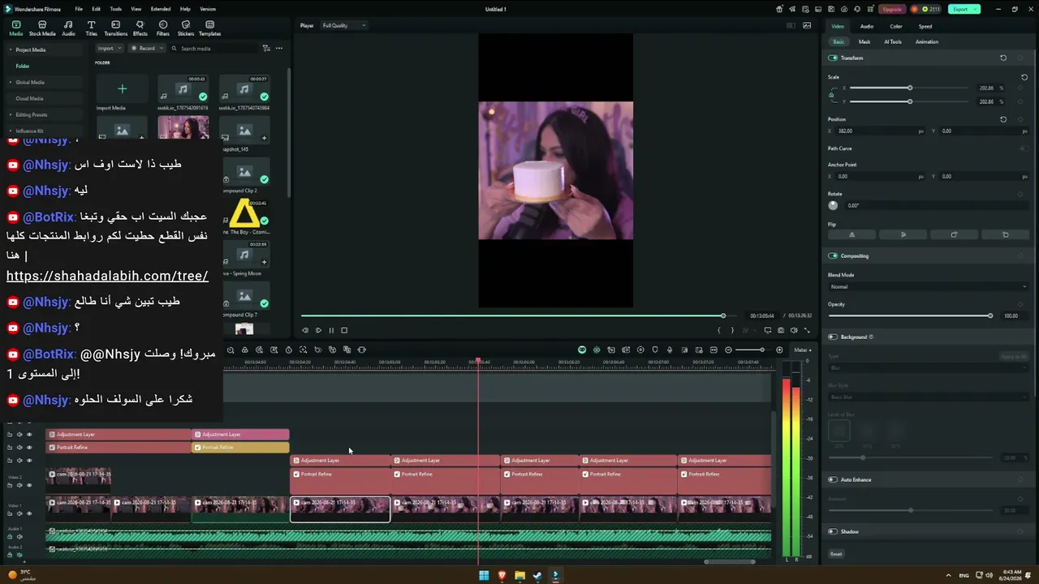1039x584 pixels.
Task: Toggle the Compositing switch
Action: point(833,256)
